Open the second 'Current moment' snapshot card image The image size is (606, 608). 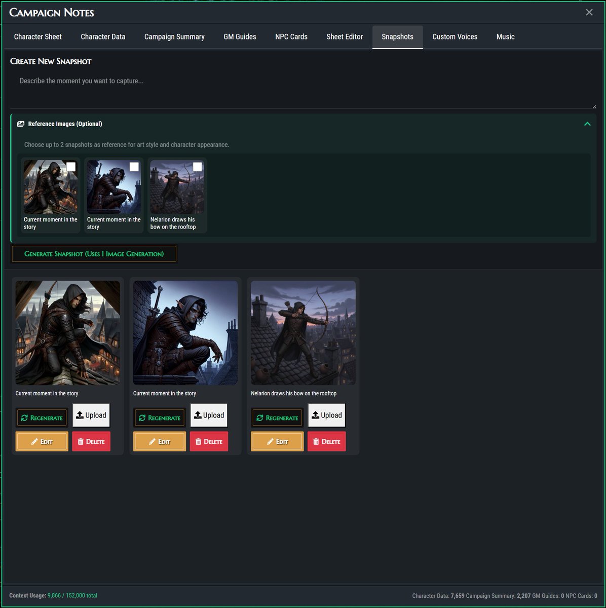[x=185, y=333]
